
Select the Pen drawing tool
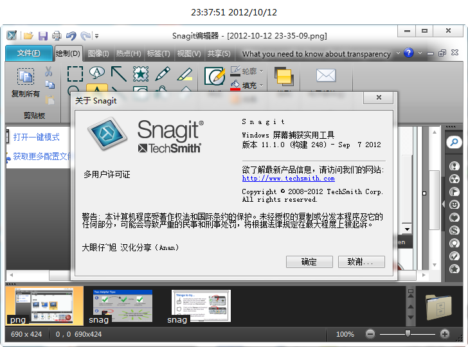point(163,74)
